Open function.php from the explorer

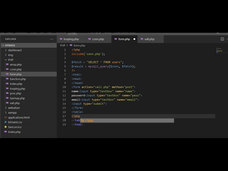tap(18, 79)
